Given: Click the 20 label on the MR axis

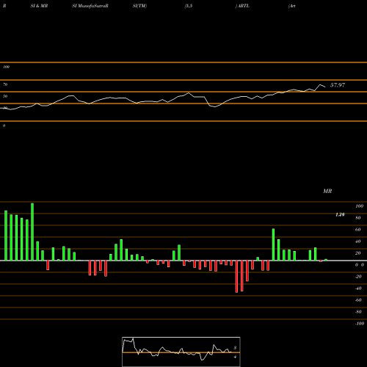Looking at the screenshot, I should click(358, 253).
